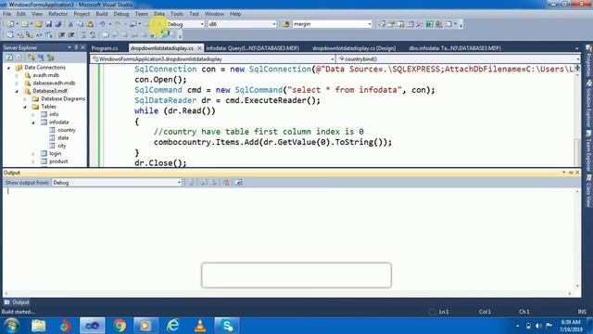
Task: Select the state column in infodata
Action: pos(63,138)
